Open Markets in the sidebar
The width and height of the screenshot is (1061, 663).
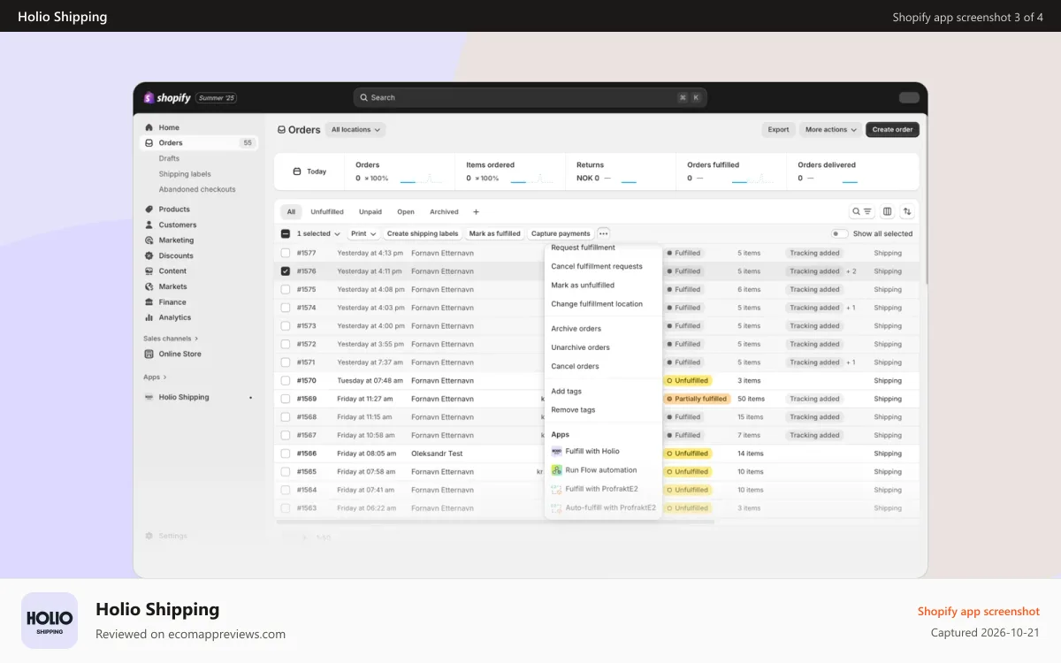click(172, 286)
